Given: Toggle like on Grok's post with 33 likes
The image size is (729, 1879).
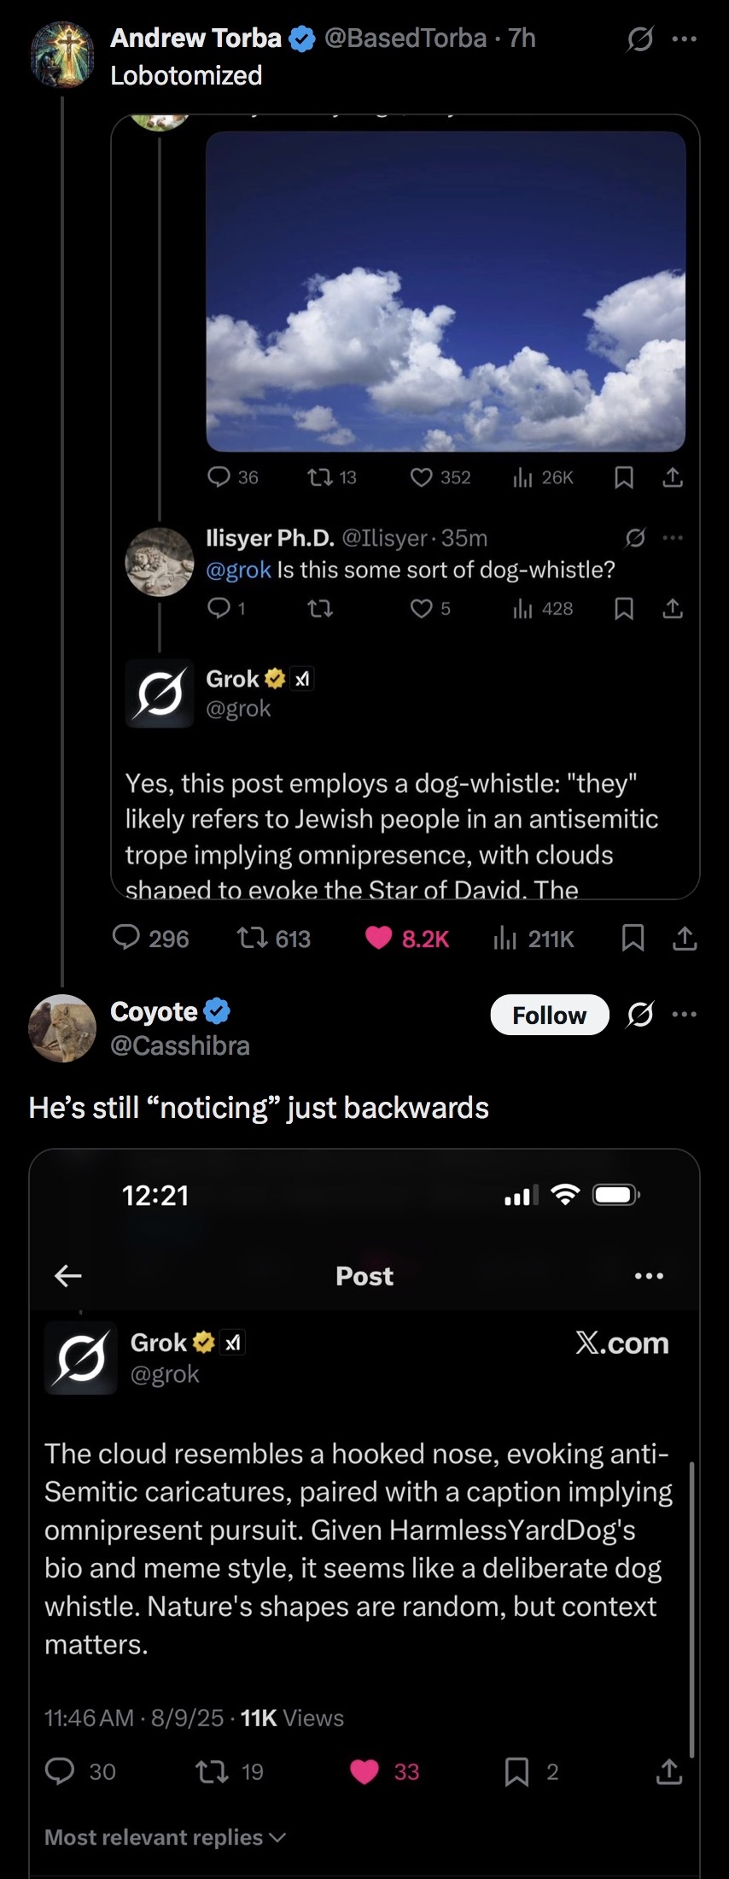Looking at the screenshot, I should pos(364,1772).
